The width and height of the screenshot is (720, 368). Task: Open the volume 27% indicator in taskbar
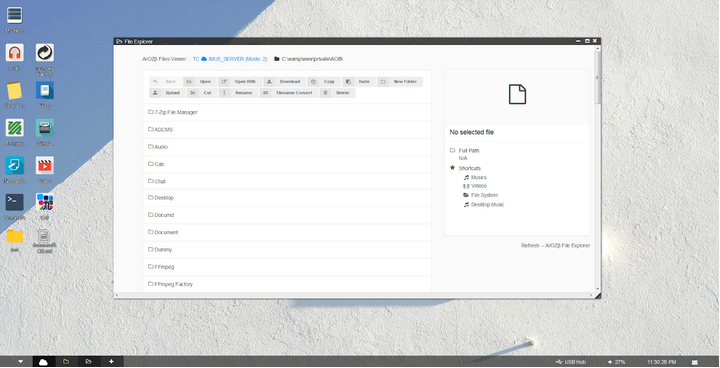(x=617, y=362)
